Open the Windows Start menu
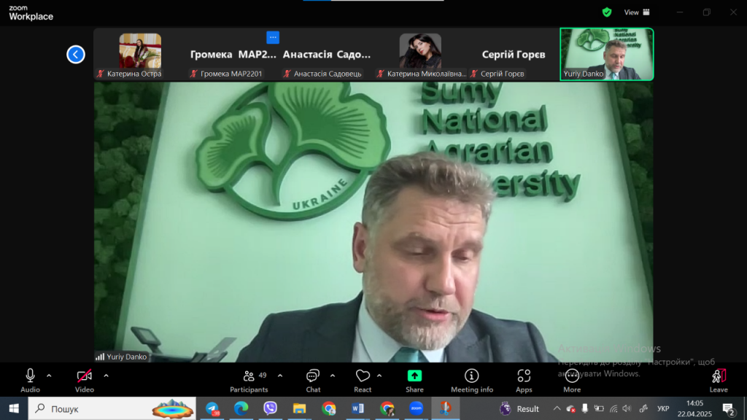747x420 pixels. pos(14,408)
